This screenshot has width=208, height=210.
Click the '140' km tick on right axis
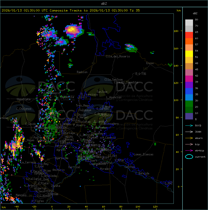176,66
